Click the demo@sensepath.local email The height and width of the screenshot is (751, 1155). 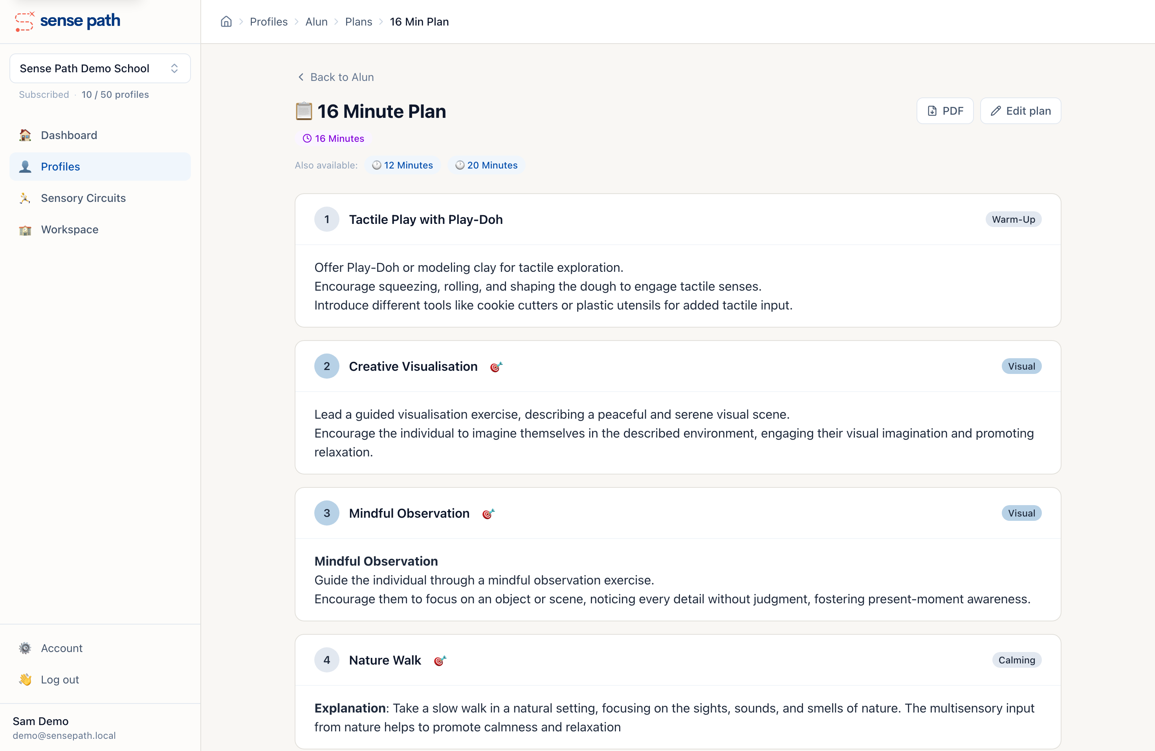64,736
